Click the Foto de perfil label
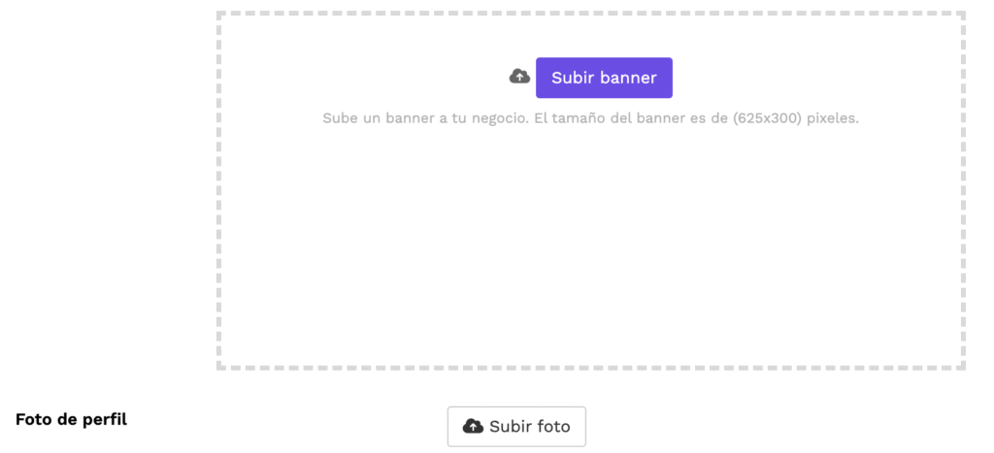Image resolution: width=994 pixels, height=453 pixels. coord(72,419)
